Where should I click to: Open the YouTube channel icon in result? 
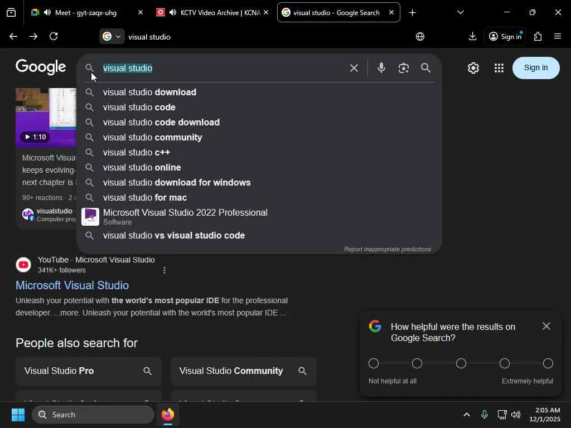point(23,265)
